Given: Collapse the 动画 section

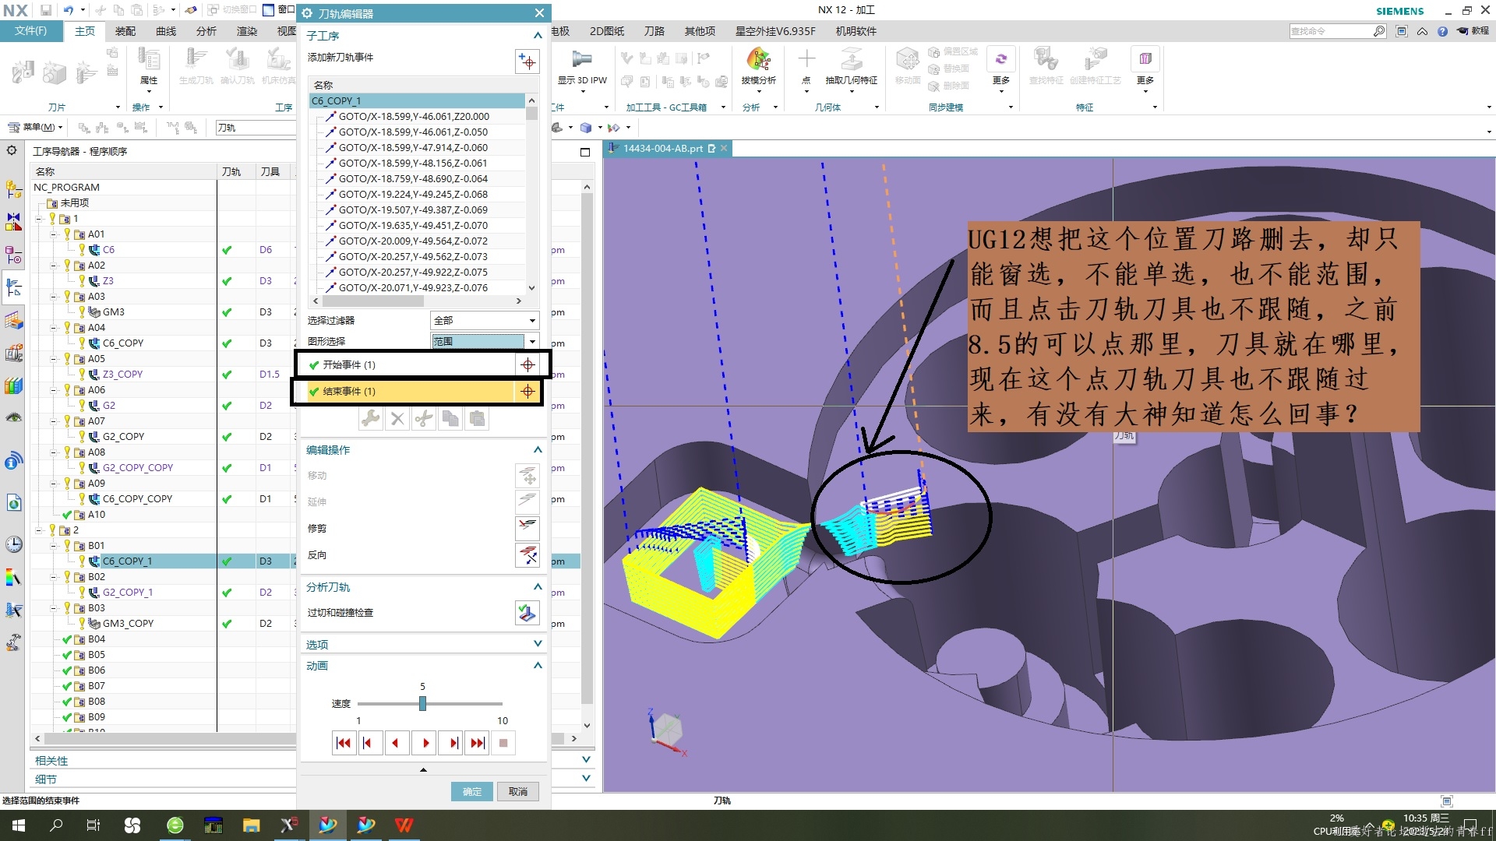Looking at the screenshot, I should click(x=538, y=666).
